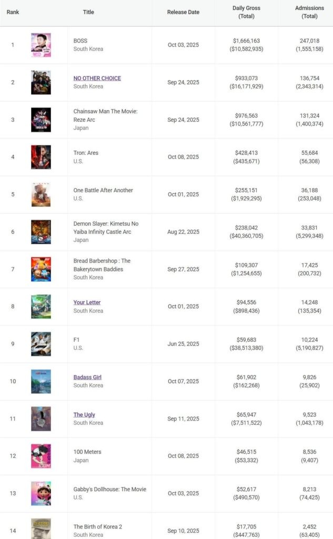Viewport: 333px width, 539px height.
Task: Select the Bread Barbershop poster thumbnail
Action: point(41,269)
